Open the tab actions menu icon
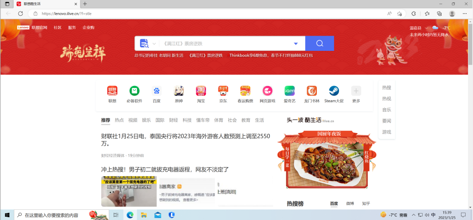This screenshot has height=220, width=473. (7, 4)
